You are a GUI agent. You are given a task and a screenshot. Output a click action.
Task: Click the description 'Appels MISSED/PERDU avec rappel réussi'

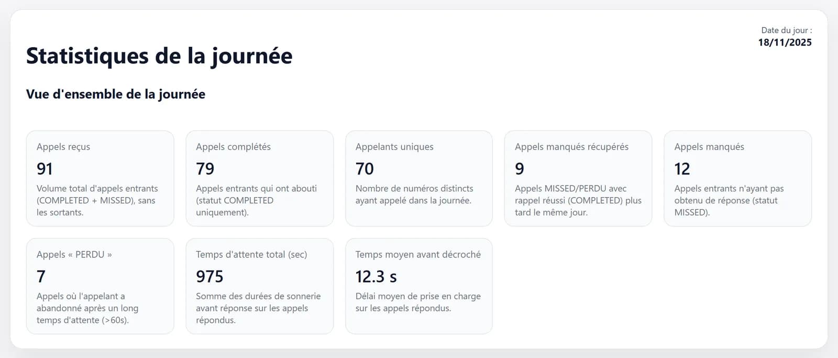[x=578, y=200]
